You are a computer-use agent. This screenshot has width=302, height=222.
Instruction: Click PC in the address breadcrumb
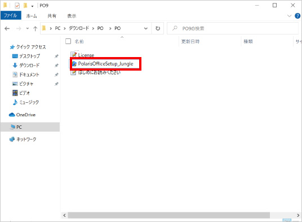tap(57, 28)
